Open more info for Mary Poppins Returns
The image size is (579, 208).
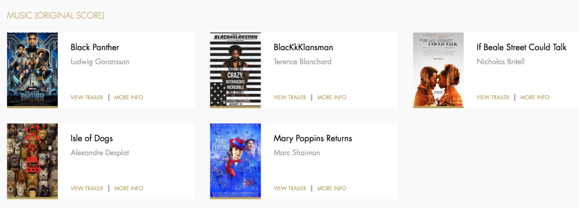click(x=332, y=188)
